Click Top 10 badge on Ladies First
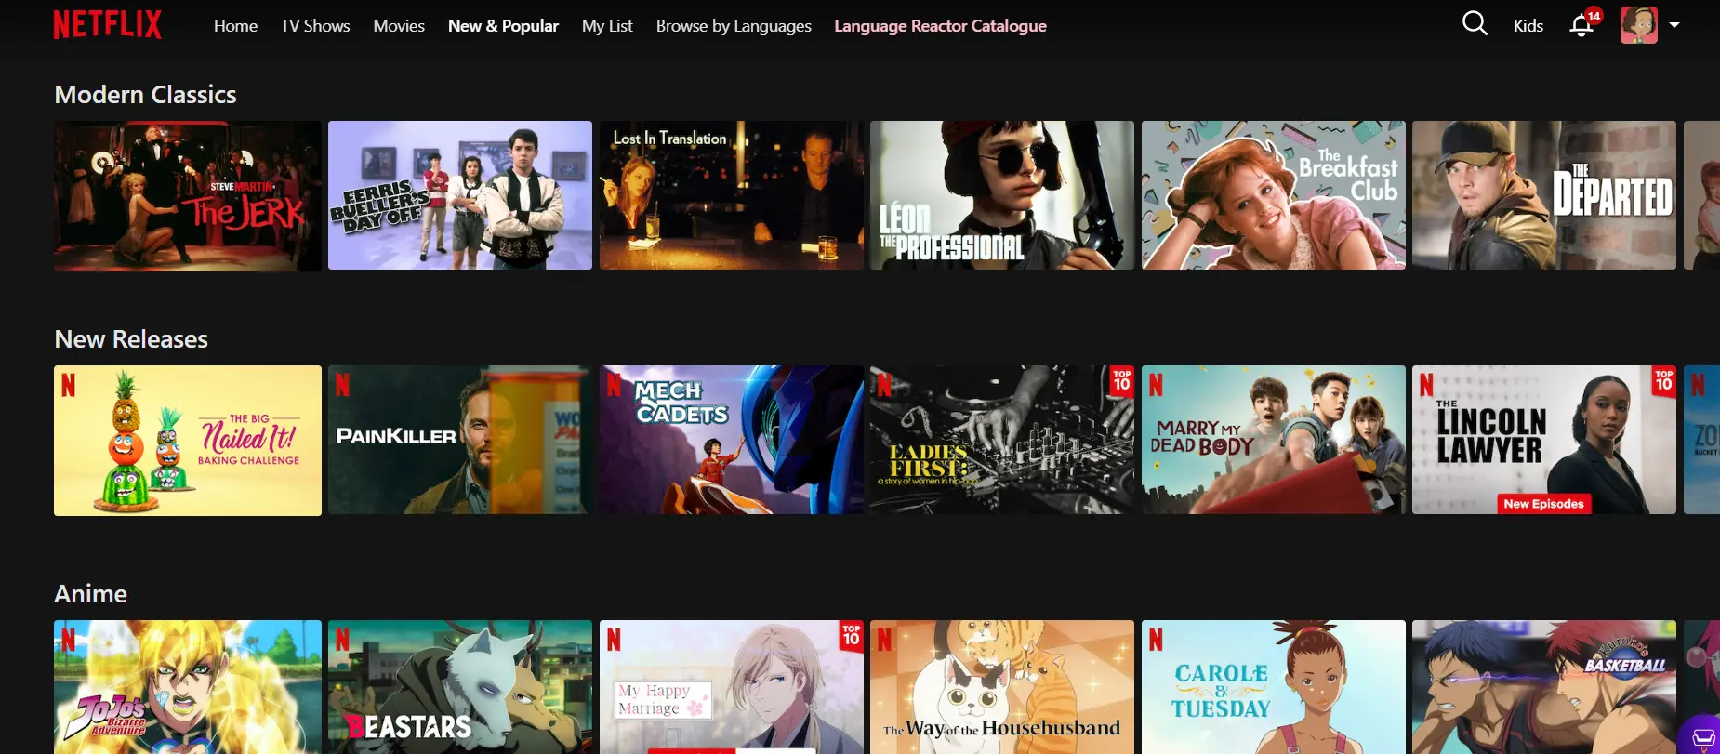Image resolution: width=1720 pixels, height=754 pixels. (x=1122, y=380)
